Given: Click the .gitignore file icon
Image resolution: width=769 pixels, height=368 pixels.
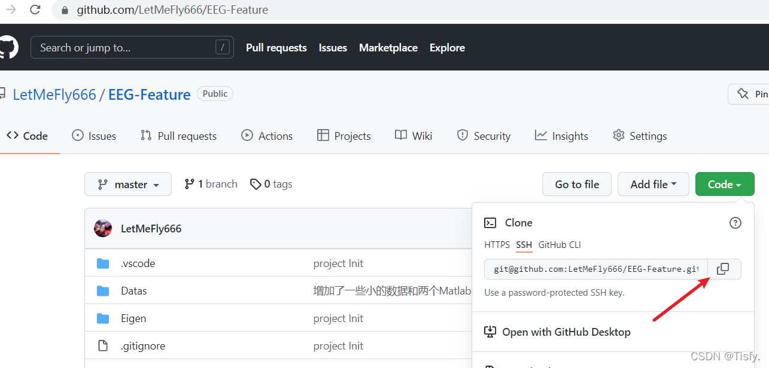Looking at the screenshot, I should pos(103,346).
